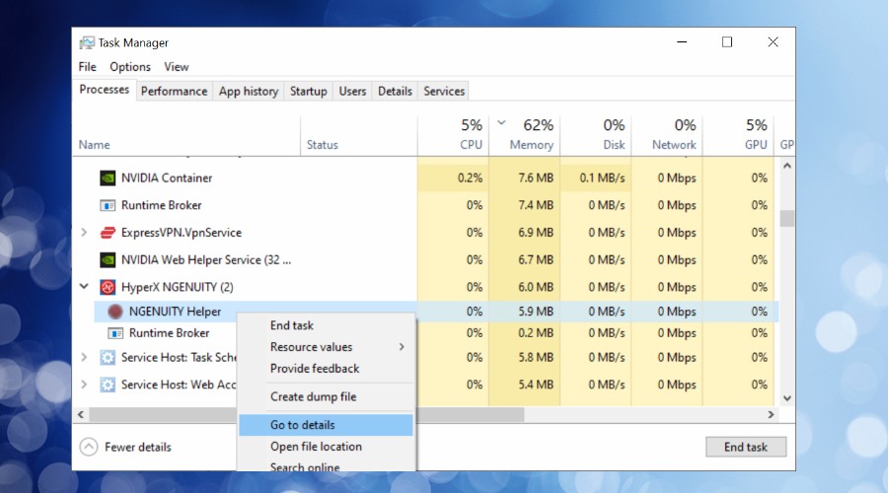Screen dimensions: 888x493
Task: Click the Fewer details circle arrow icon
Action: pyautogui.click(x=89, y=448)
